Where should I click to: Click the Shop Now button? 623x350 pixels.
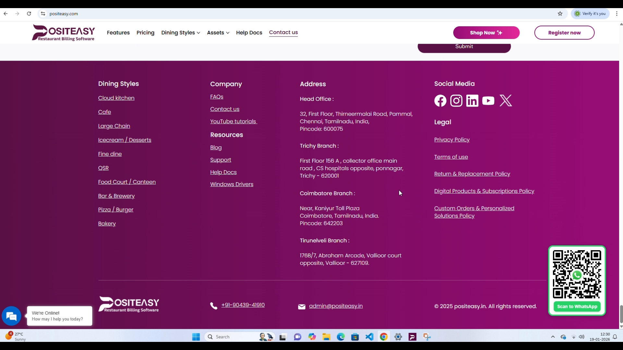(x=486, y=33)
